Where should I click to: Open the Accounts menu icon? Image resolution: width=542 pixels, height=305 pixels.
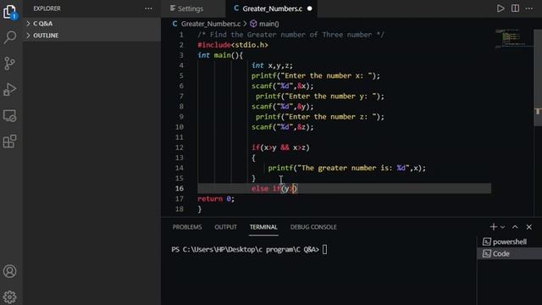pos(9,271)
